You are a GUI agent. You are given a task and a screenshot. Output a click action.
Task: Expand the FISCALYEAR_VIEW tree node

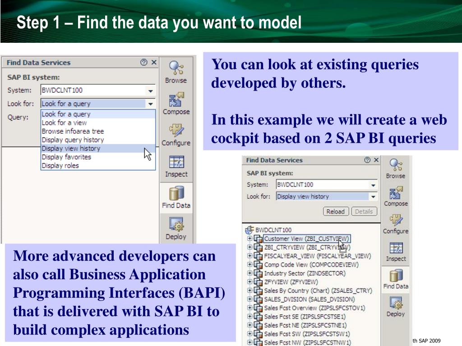click(x=249, y=256)
